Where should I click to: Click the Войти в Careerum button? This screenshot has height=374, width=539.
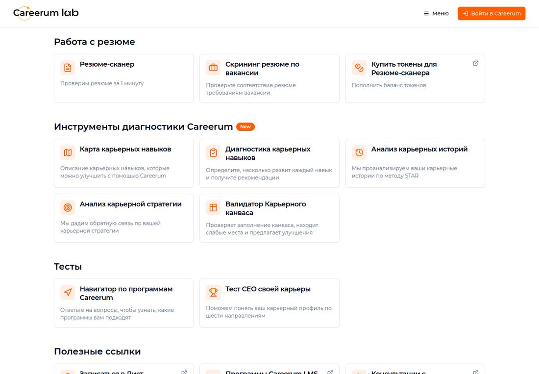(x=491, y=13)
